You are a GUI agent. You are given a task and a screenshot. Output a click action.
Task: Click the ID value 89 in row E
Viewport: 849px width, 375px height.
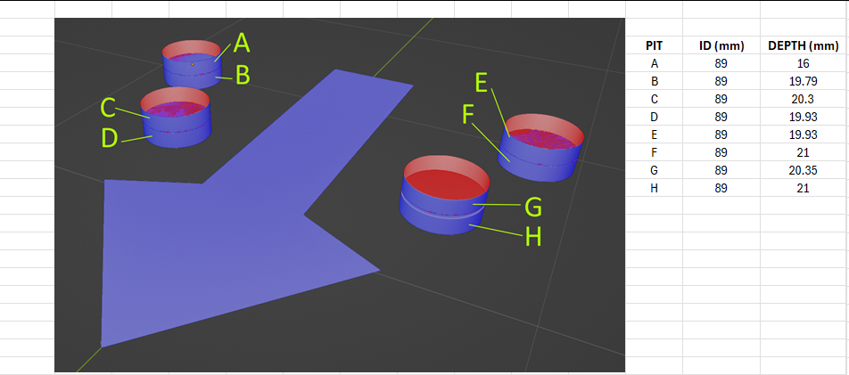[x=721, y=135]
